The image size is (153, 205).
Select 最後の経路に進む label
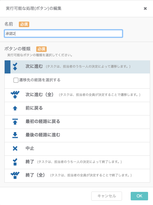[x=43, y=135]
